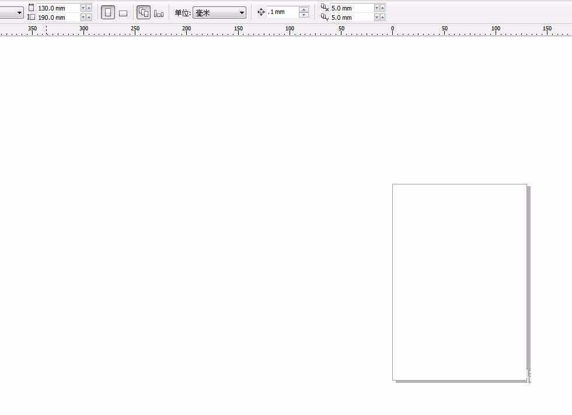Screen dimensions: 572x415
Task: Open the page width value dropdown arrow
Action: tap(83, 8)
